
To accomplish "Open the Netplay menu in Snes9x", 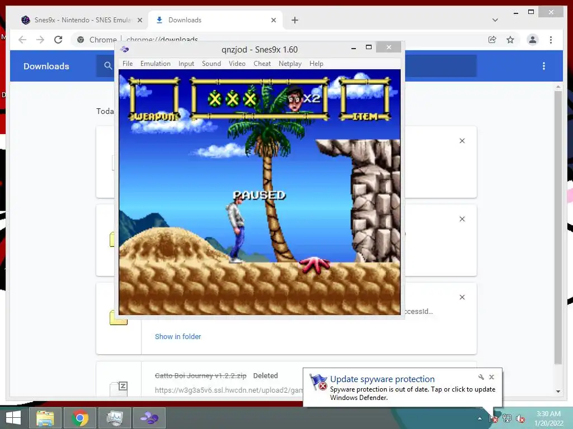I will (290, 64).
